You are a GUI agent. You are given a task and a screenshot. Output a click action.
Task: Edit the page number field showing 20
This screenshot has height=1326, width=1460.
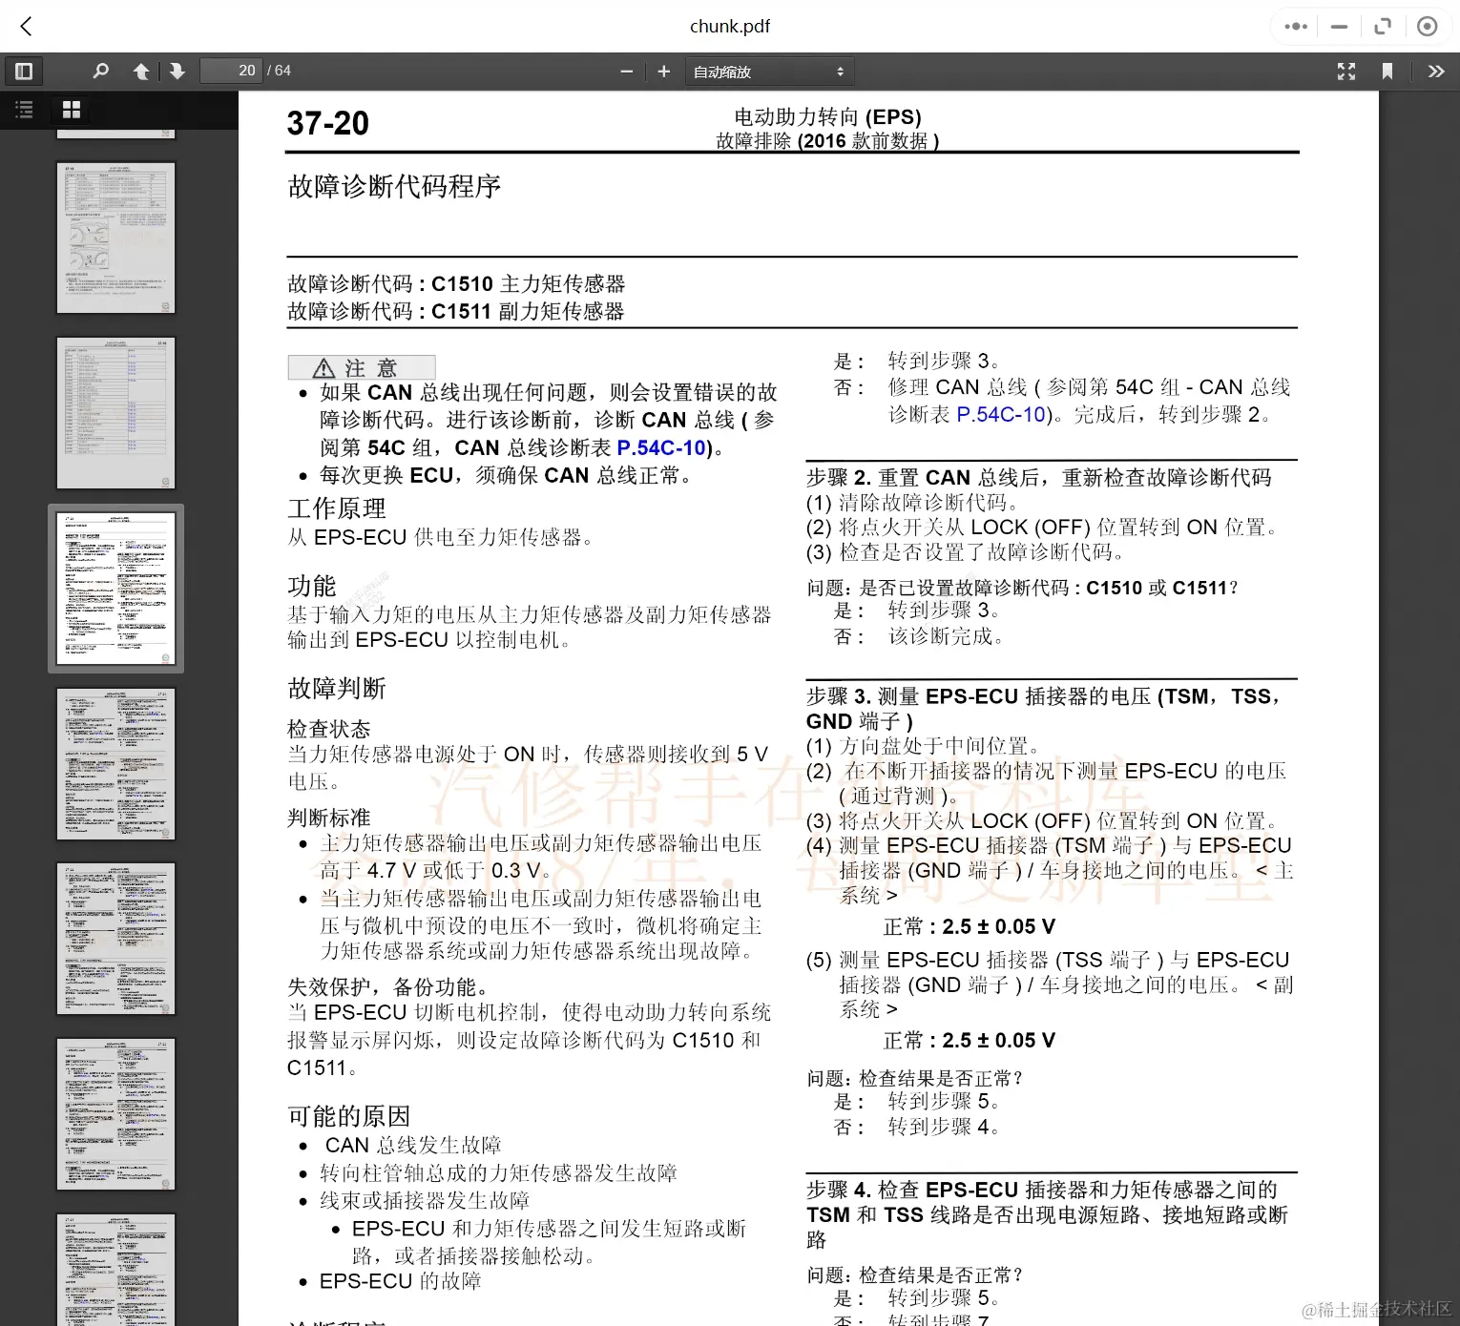click(231, 70)
